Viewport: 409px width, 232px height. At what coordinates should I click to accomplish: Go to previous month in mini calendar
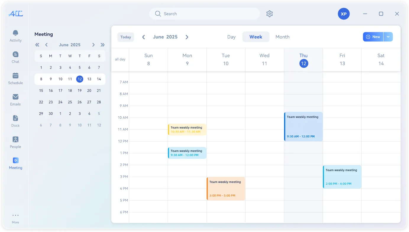click(x=46, y=45)
